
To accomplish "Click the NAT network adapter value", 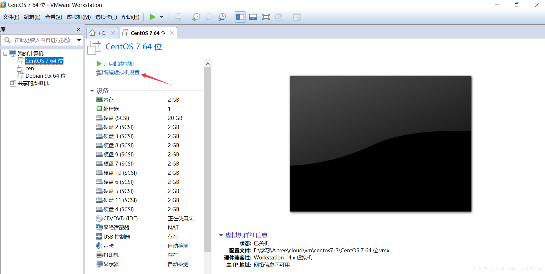I will (x=173, y=227).
